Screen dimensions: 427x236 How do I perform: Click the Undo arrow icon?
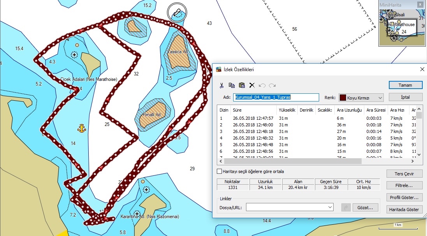pos(262,86)
